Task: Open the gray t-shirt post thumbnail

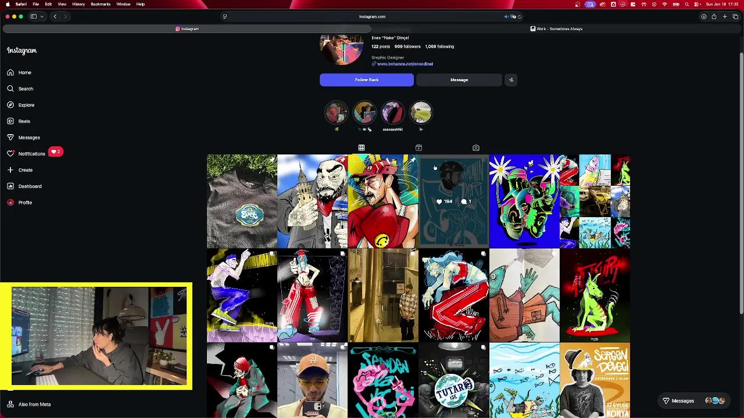Action: (x=242, y=201)
